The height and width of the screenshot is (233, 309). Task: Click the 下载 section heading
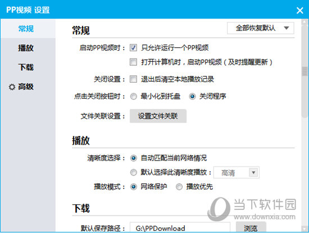click(81, 208)
